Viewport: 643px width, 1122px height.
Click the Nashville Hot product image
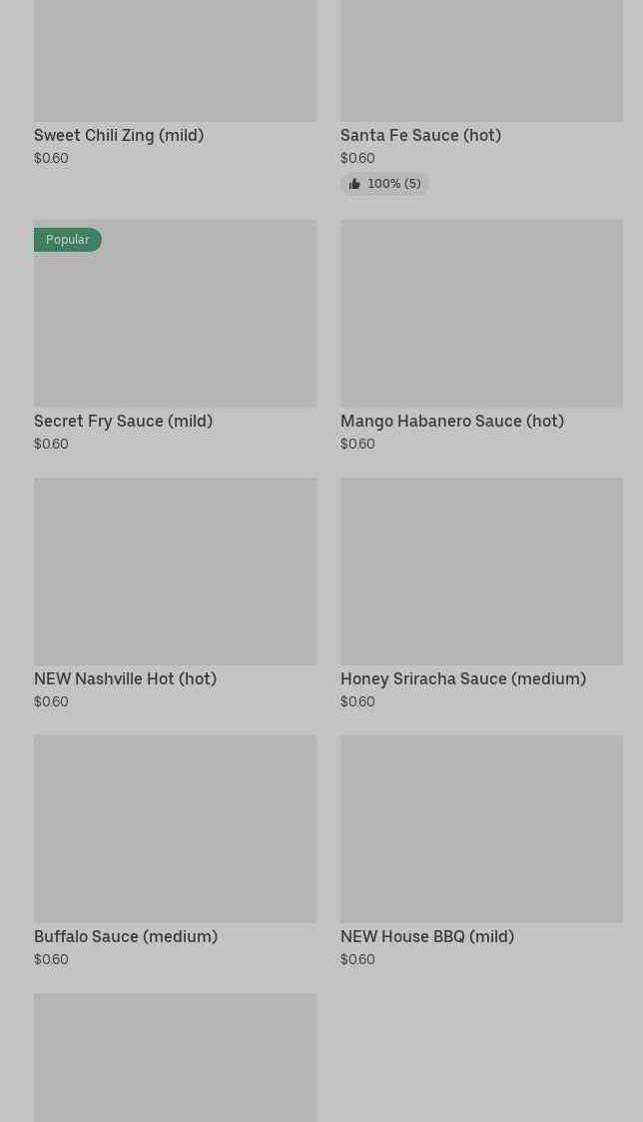tap(175, 571)
